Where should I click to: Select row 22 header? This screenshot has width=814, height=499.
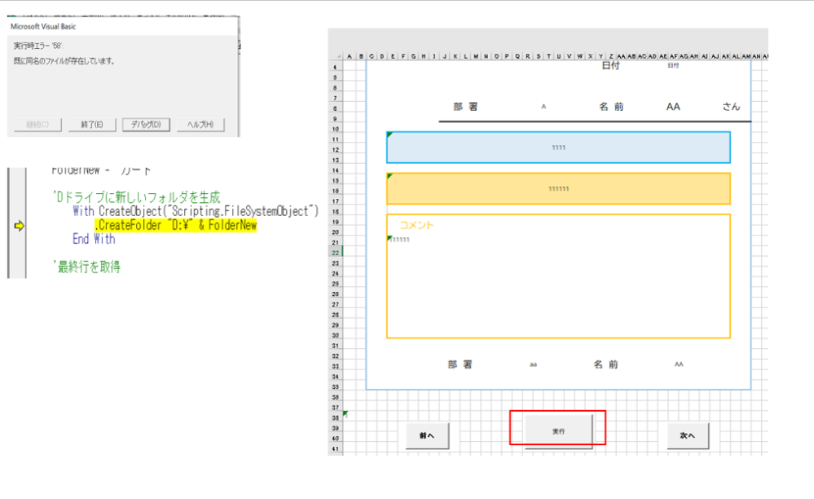pos(335,253)
